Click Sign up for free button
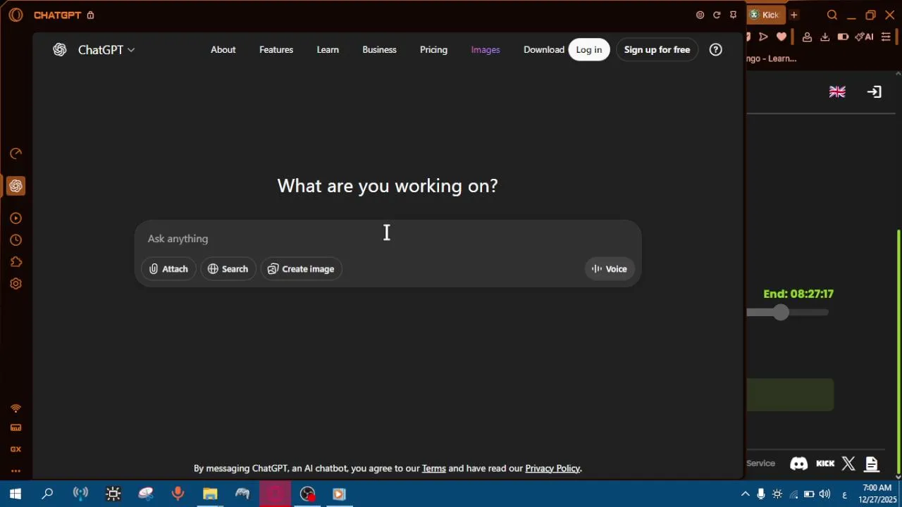The width and height of the screenshot is (902, 507). tap(657, 50)
